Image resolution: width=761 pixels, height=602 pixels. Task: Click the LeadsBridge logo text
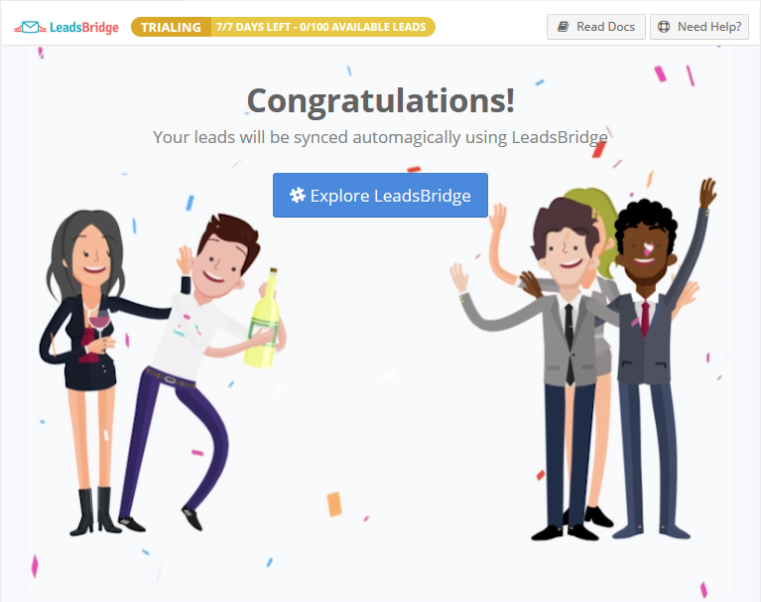click(x=84, y=27)
